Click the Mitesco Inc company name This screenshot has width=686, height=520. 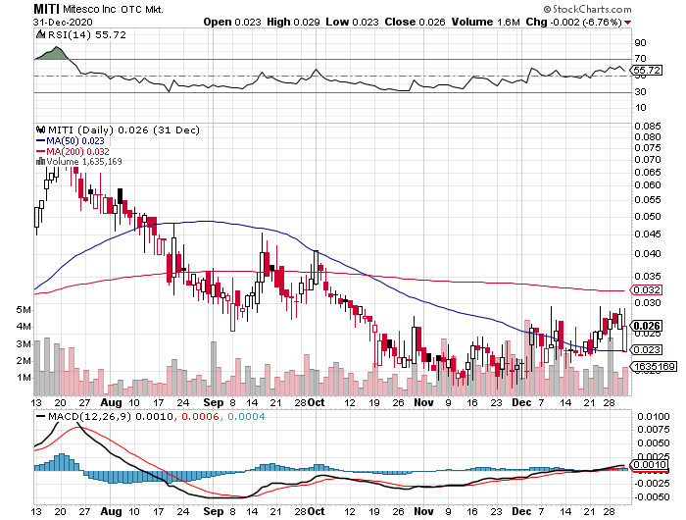[x=90, y=9]
